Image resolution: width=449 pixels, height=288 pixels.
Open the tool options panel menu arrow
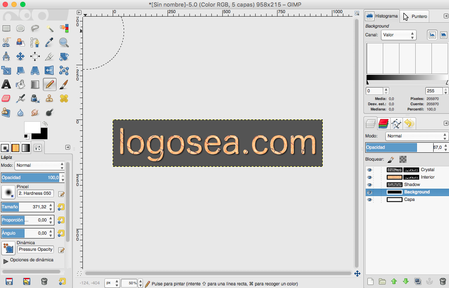pos(68,148)
